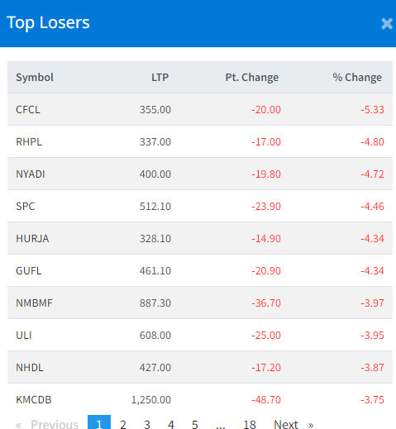Open the NMBMF stock entry
This screenshot has width=396, height=429.
click(34, 303)
